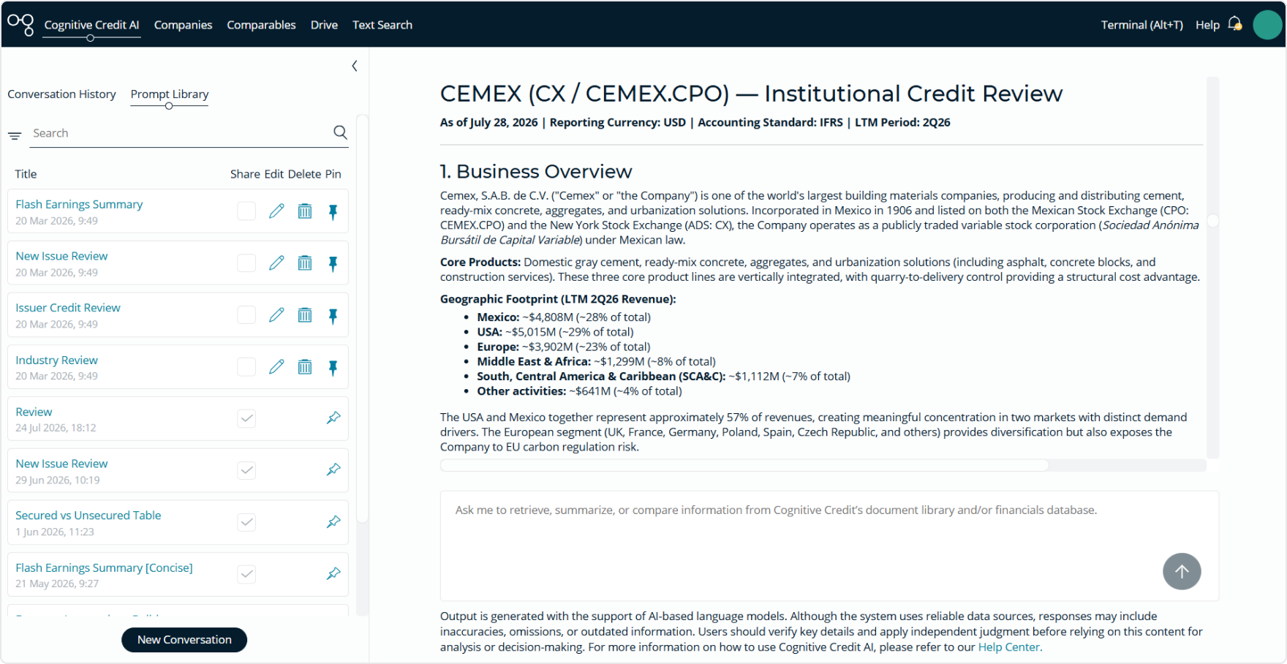Open the notifications bell
1287x664 pixels.
click(x=1235, y=24)
